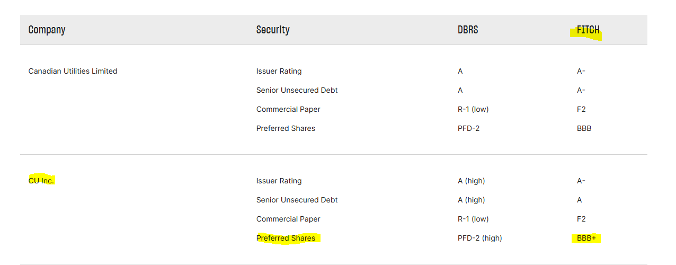
Task: Click the highlighted BBB+ Fitch rating
Action: tap(586, 238)
